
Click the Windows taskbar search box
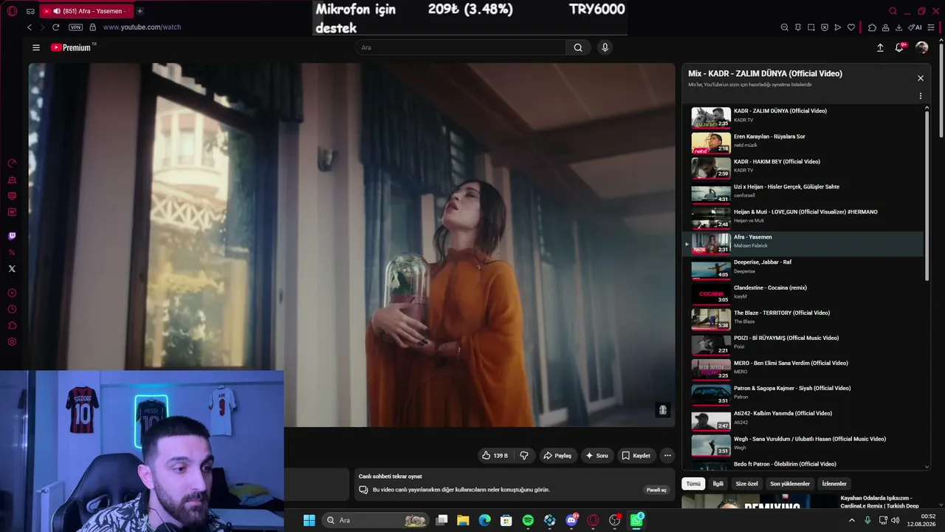pyautogui.click(x=376, y=520)
